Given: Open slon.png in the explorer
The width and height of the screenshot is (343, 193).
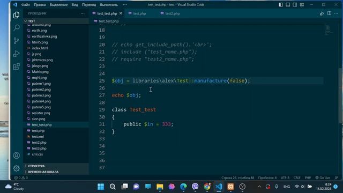Looking at the screenshot, I should (x=39, y=119).
